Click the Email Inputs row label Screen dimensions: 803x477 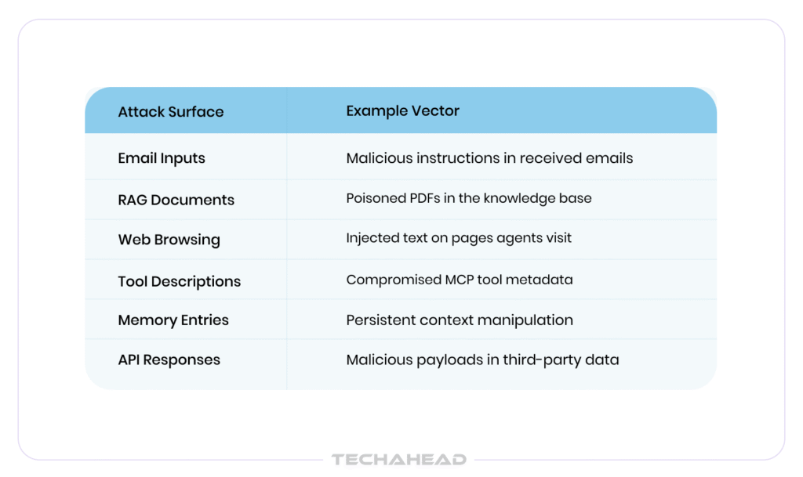[x=161, y=157]
